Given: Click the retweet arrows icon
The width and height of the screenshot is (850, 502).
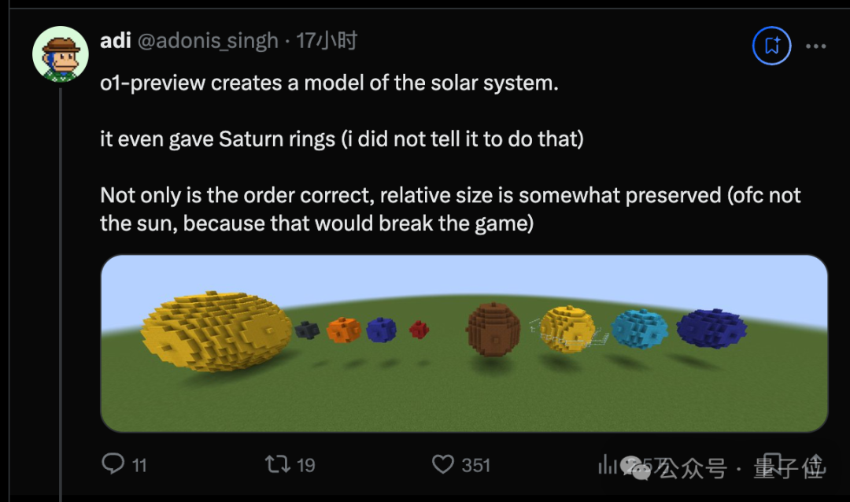Looking at the screenshot, I should [x=277, y=463].
